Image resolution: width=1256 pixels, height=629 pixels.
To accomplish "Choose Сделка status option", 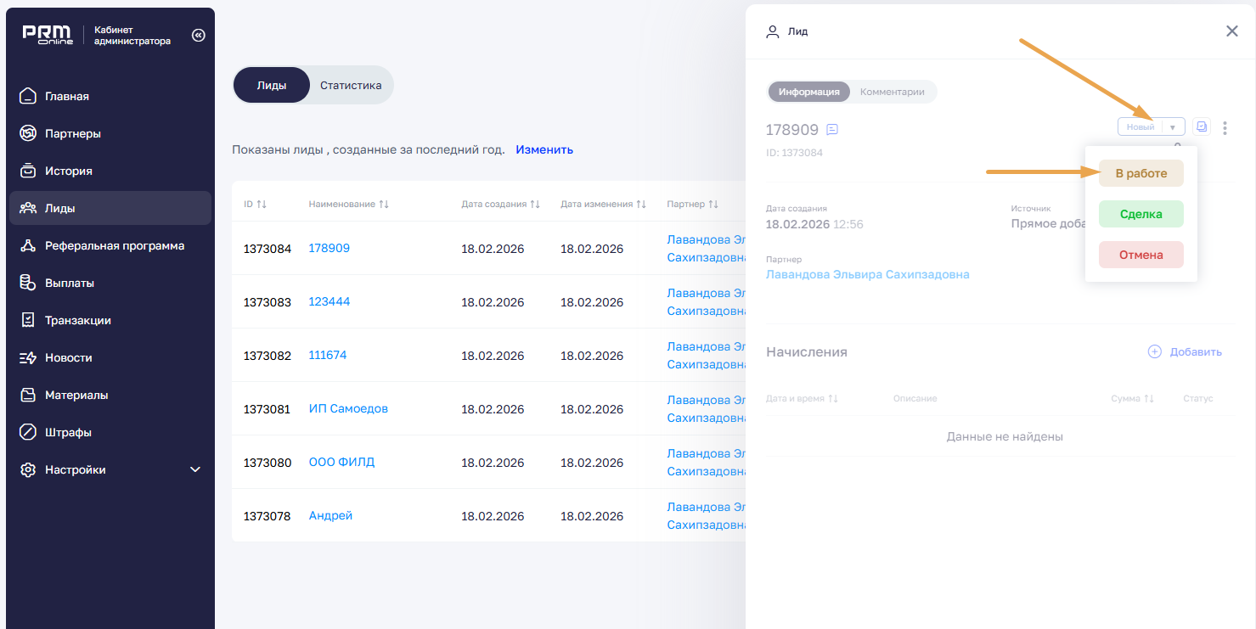I will coord(1141,214).
